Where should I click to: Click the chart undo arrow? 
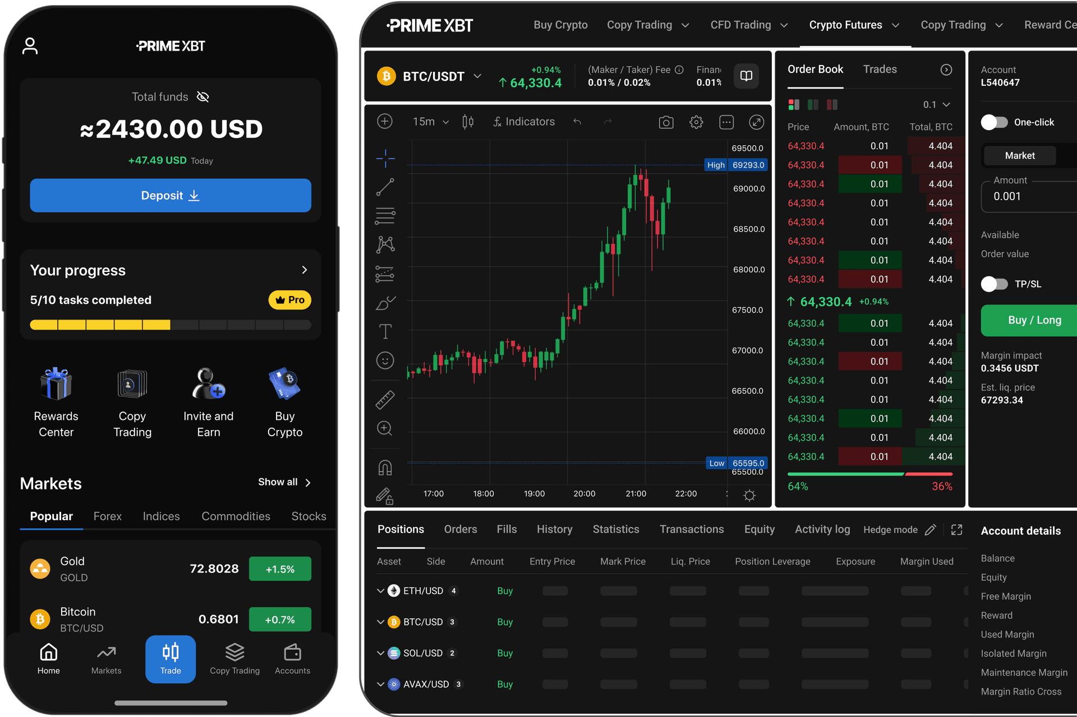577,122
